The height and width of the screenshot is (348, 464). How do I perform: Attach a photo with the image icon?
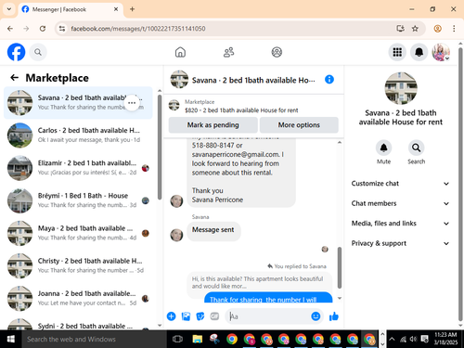click(x=186, y=316)
